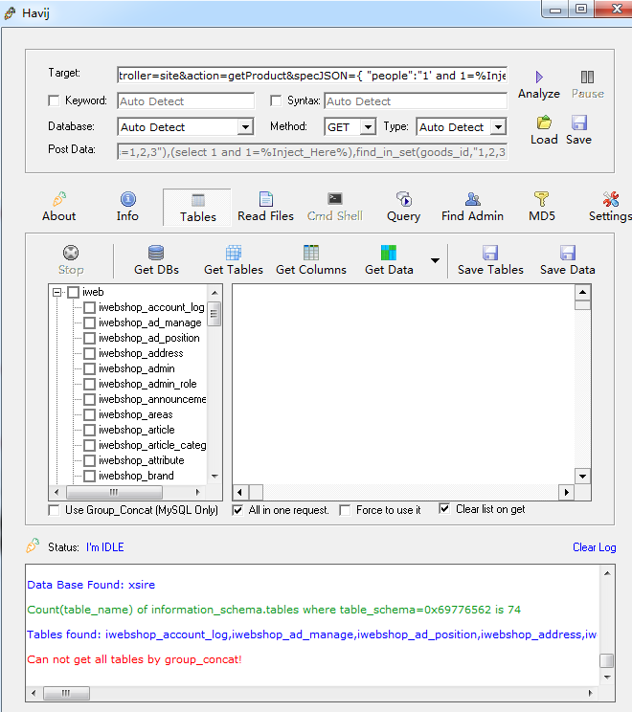Uncheck Clear list on get
The image size is (632, 712).
point(445,508)
